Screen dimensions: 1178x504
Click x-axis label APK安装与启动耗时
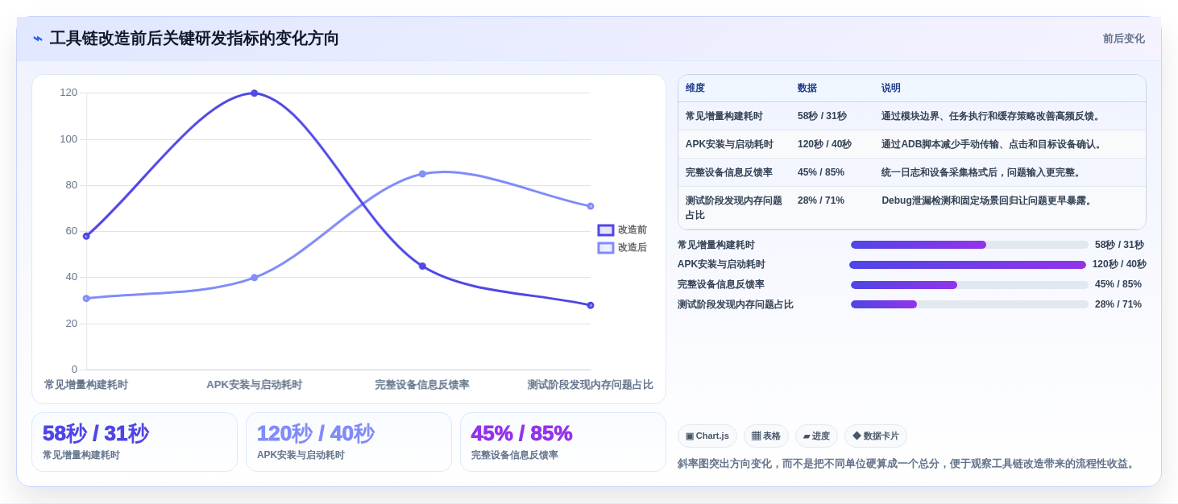255,385
